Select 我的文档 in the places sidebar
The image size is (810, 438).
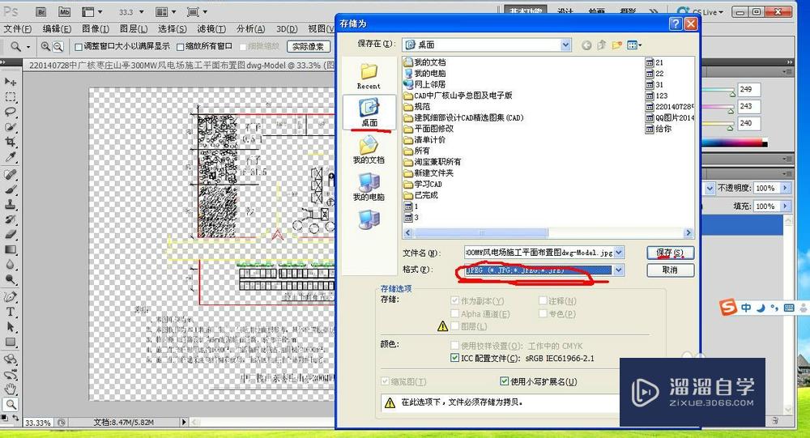point(369,150)
